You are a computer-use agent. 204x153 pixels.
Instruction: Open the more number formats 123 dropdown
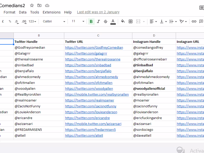tap(32, 21)
